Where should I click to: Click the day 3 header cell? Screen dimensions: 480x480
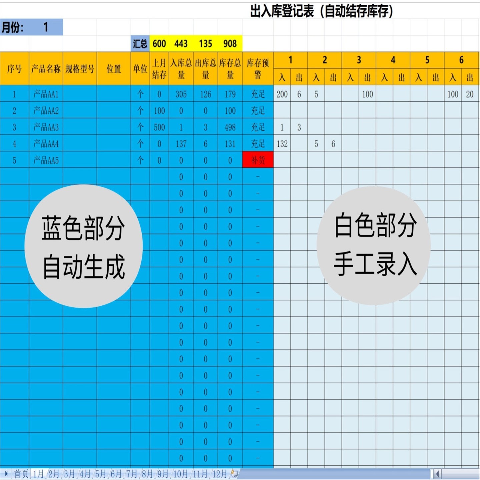pyautogui.click(x=359, y=60)
